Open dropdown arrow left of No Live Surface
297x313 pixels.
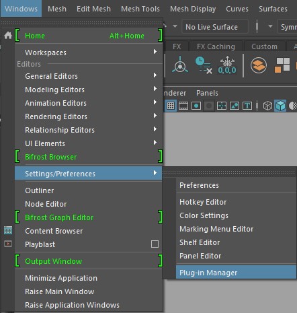click(x=175, y=26)
